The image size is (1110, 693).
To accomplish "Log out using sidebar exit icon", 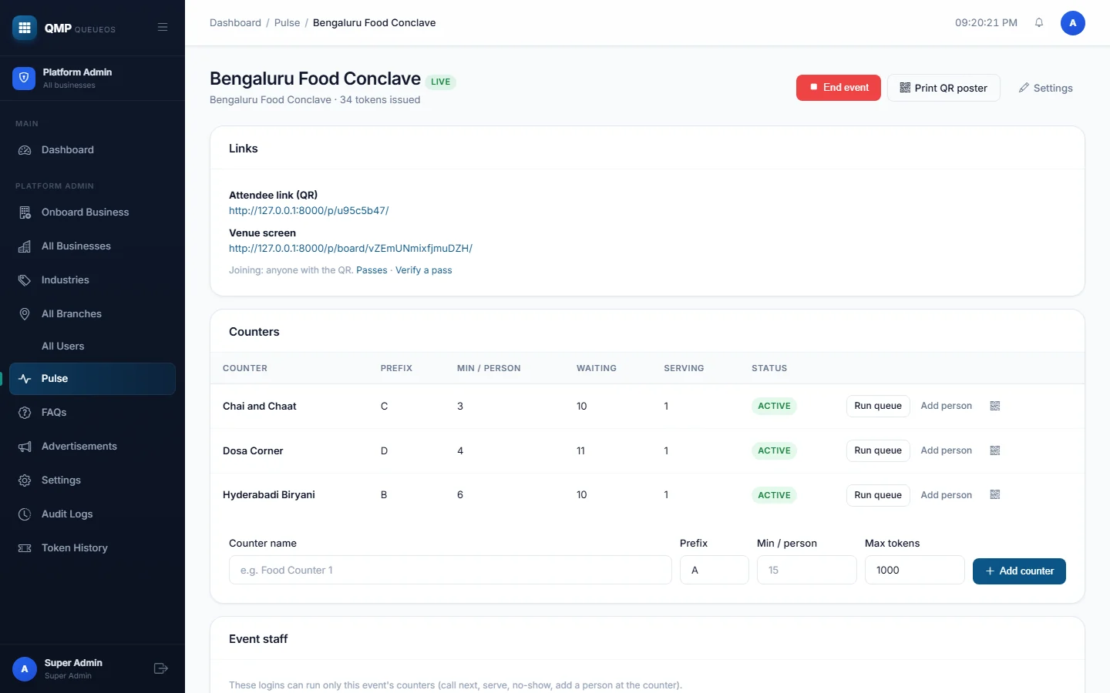I will (x=161, y=668).
